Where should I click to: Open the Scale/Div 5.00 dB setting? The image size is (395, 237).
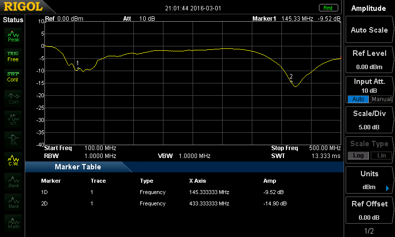coord(369,118)
